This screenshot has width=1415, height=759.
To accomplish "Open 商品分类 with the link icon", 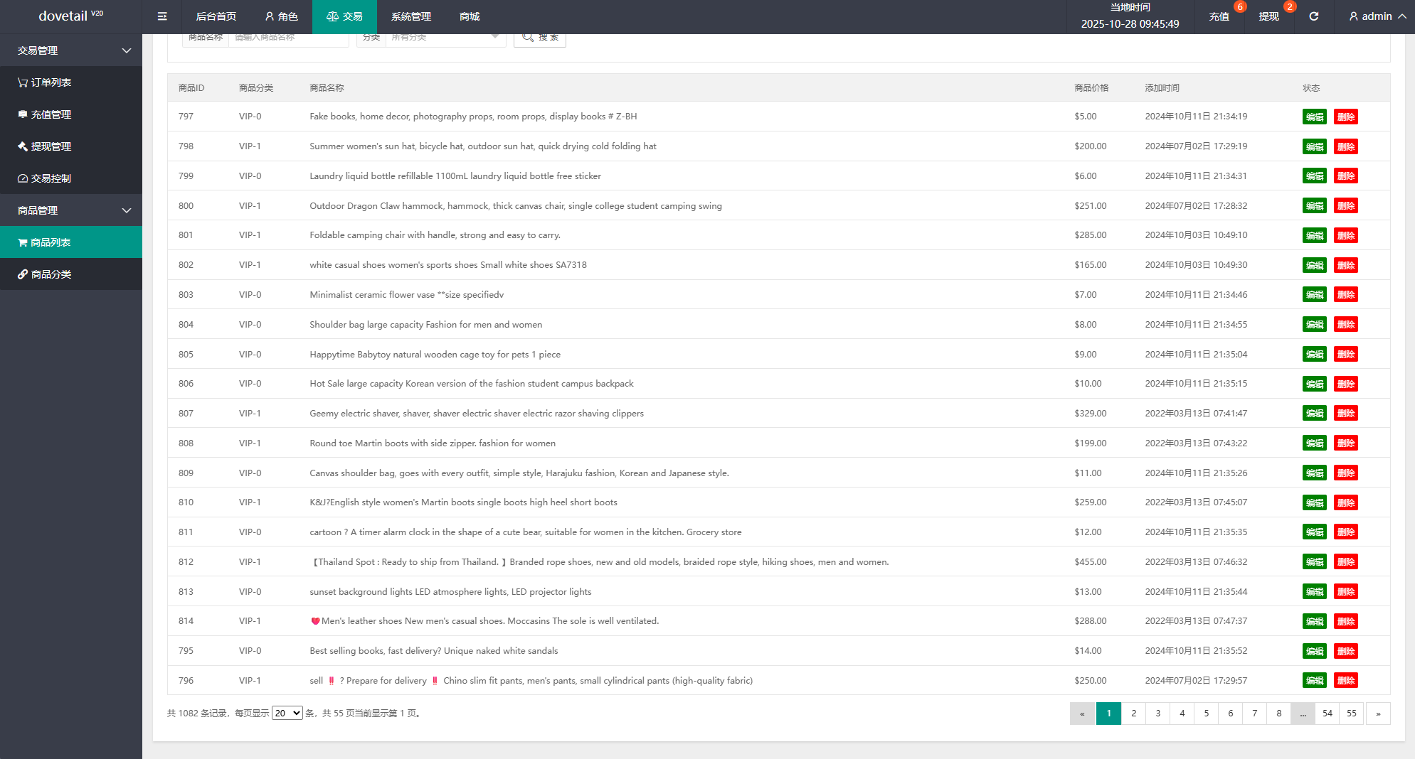I will click(45, 274).
